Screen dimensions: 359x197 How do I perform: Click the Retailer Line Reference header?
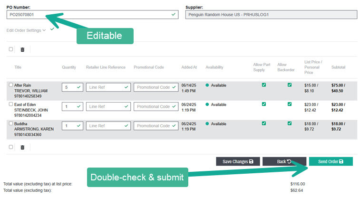coord(106,67)
